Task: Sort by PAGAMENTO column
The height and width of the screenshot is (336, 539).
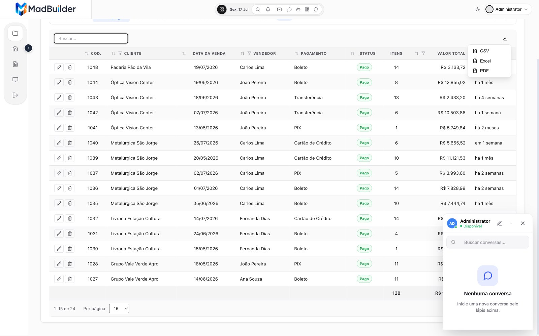Action: [x=297, y=53]
